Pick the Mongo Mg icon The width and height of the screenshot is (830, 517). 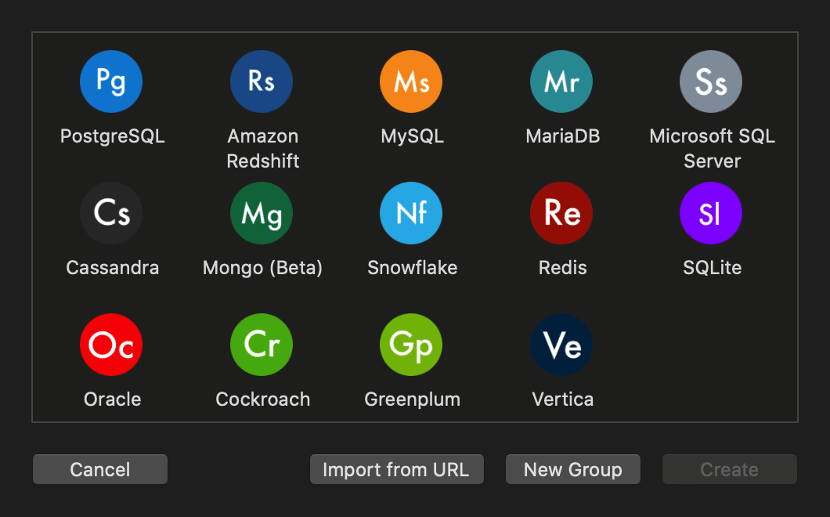point(262,213)
